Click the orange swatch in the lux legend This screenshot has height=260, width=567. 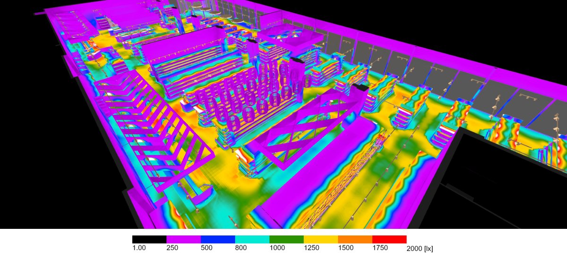355,239
